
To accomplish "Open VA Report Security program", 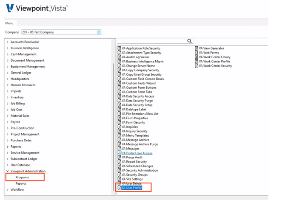I will click(134, 162).
